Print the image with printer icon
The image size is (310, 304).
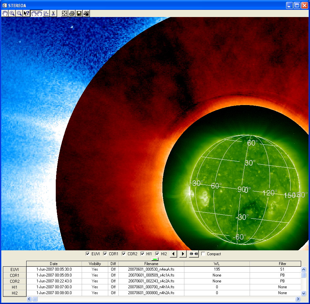pyautogui.click(x=72, y=13)
